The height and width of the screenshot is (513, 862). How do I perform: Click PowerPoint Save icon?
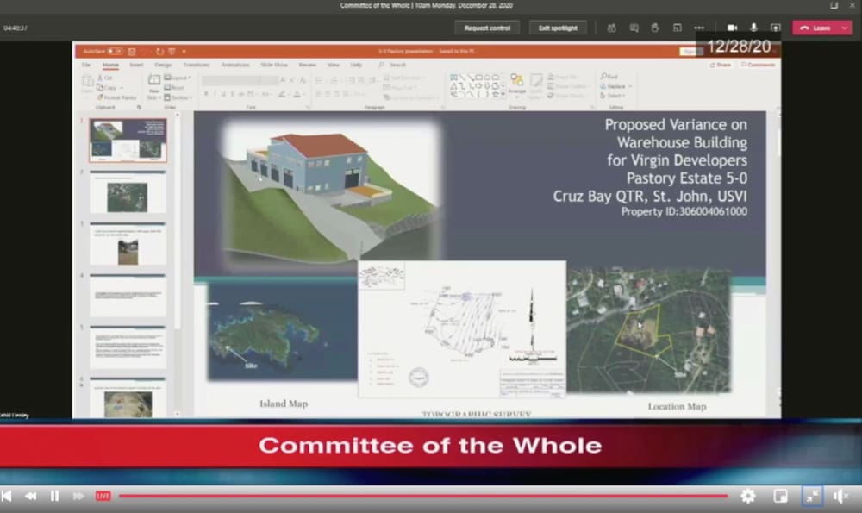[x=132, y=51]
